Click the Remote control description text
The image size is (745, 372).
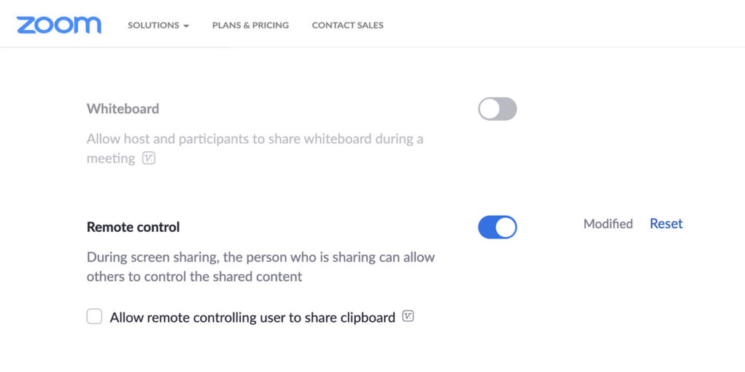tap(260, 267)
